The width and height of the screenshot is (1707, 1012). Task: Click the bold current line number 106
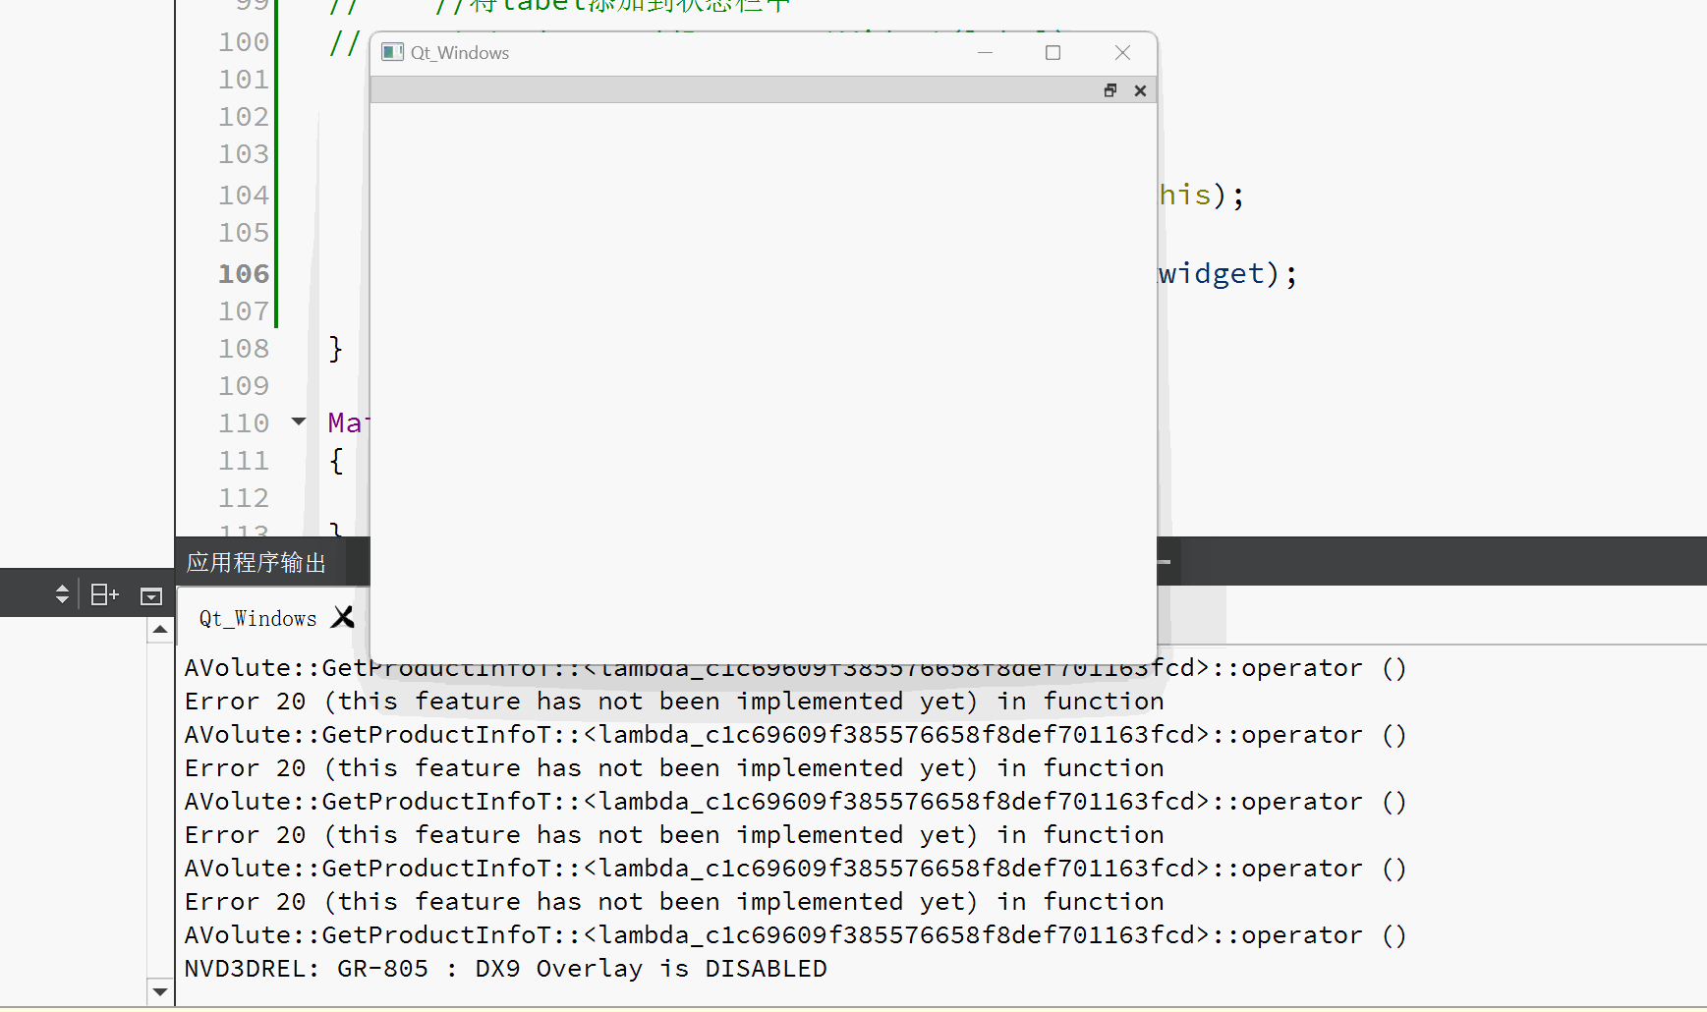click(x=244, y=274)
